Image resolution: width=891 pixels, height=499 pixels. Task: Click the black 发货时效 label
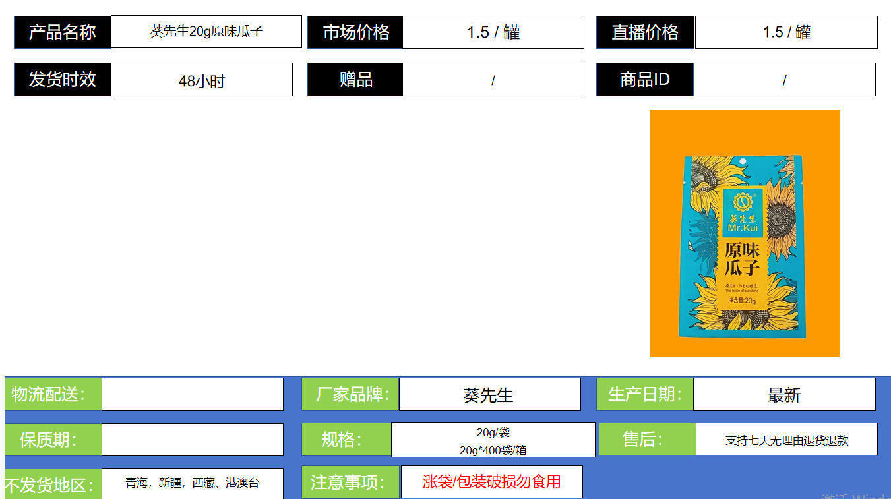(63, 80)
